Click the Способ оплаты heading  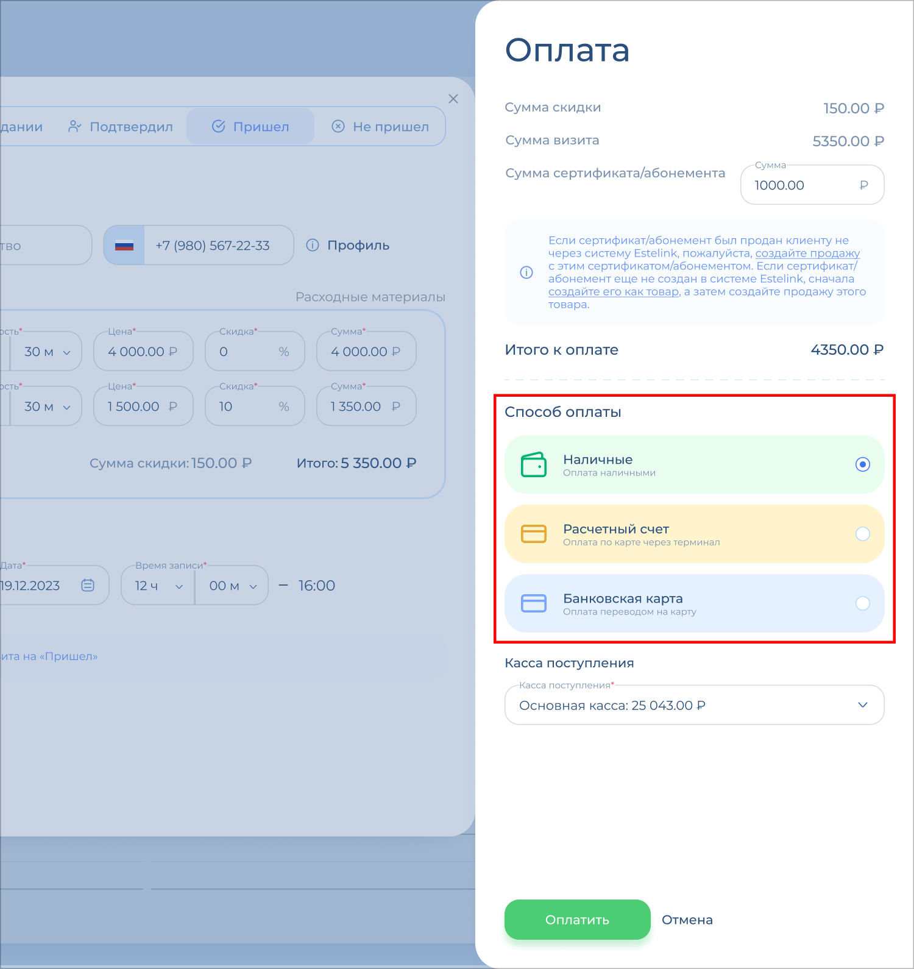[563, 412]
